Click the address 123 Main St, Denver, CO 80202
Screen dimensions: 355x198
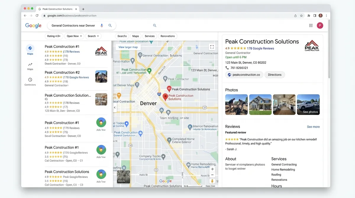tap(246, 63)
